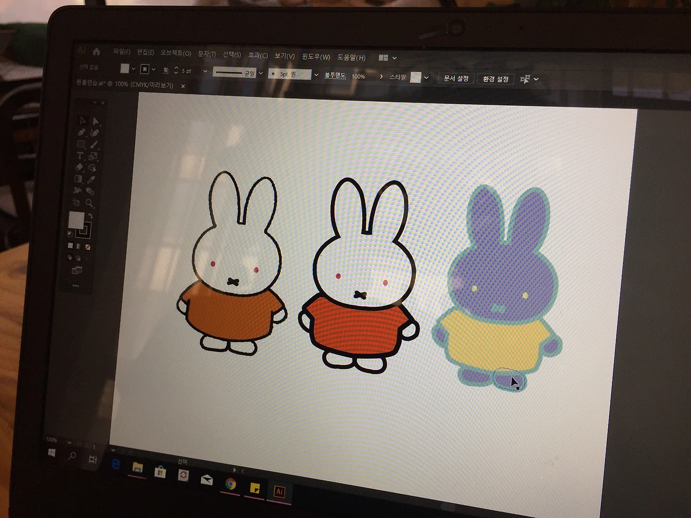
Task: Click the Illustrator Home icon
Action: 97,51
